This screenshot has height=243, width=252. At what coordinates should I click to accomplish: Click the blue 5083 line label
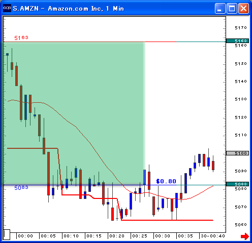click(21, 188)
